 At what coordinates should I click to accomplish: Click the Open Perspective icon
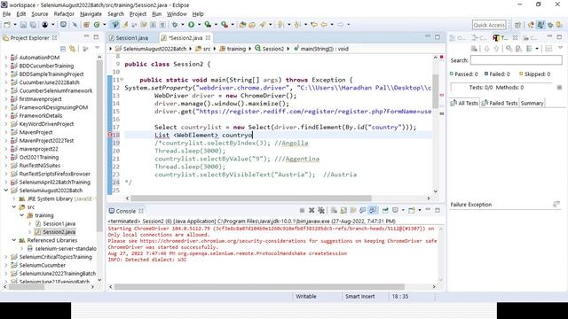(x=518, y=25)
